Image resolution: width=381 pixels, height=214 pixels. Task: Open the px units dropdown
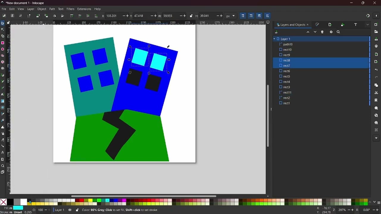point(230,16)
